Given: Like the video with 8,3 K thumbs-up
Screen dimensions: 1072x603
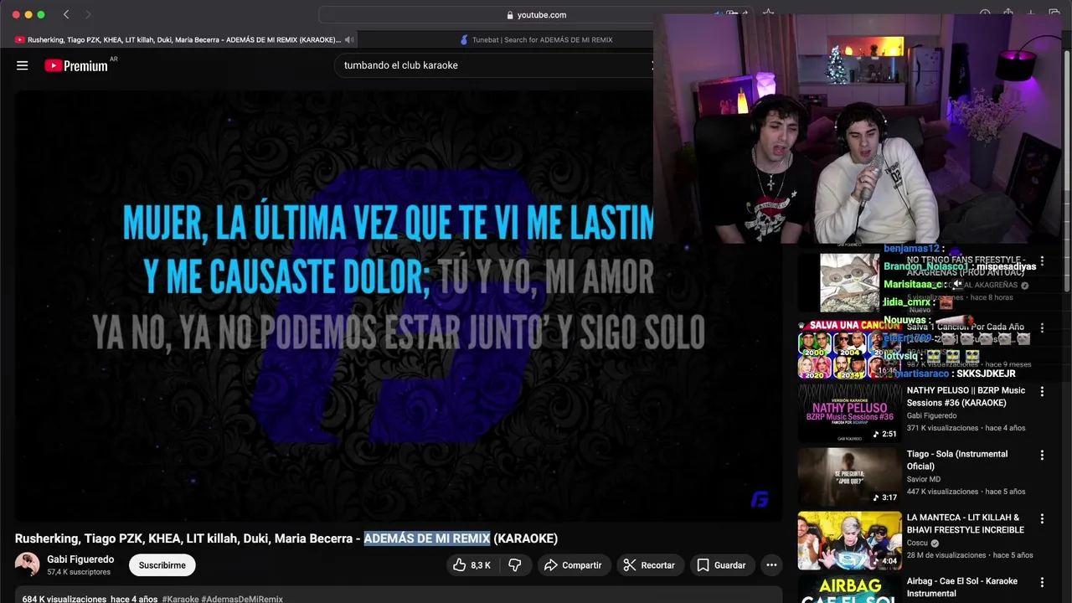Looking at the screenshot, I should pos(472,565).
